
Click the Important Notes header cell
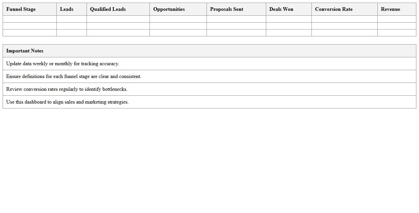pyautogui.click(x=25, y=51)
